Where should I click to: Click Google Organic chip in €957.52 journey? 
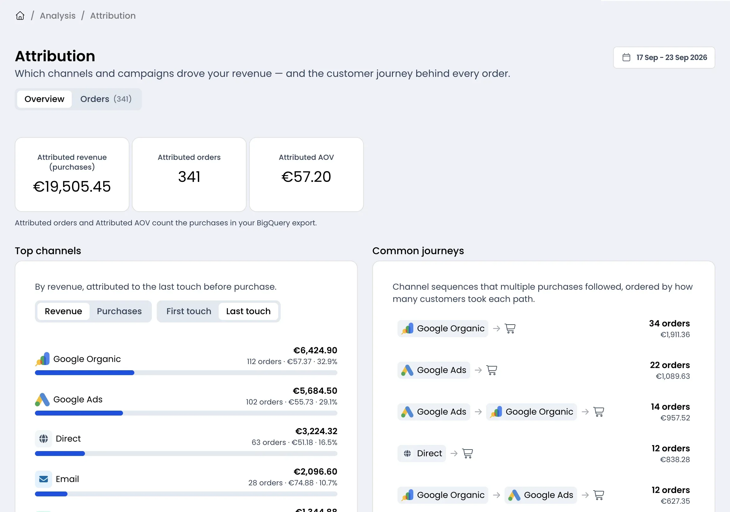(531, 412)
